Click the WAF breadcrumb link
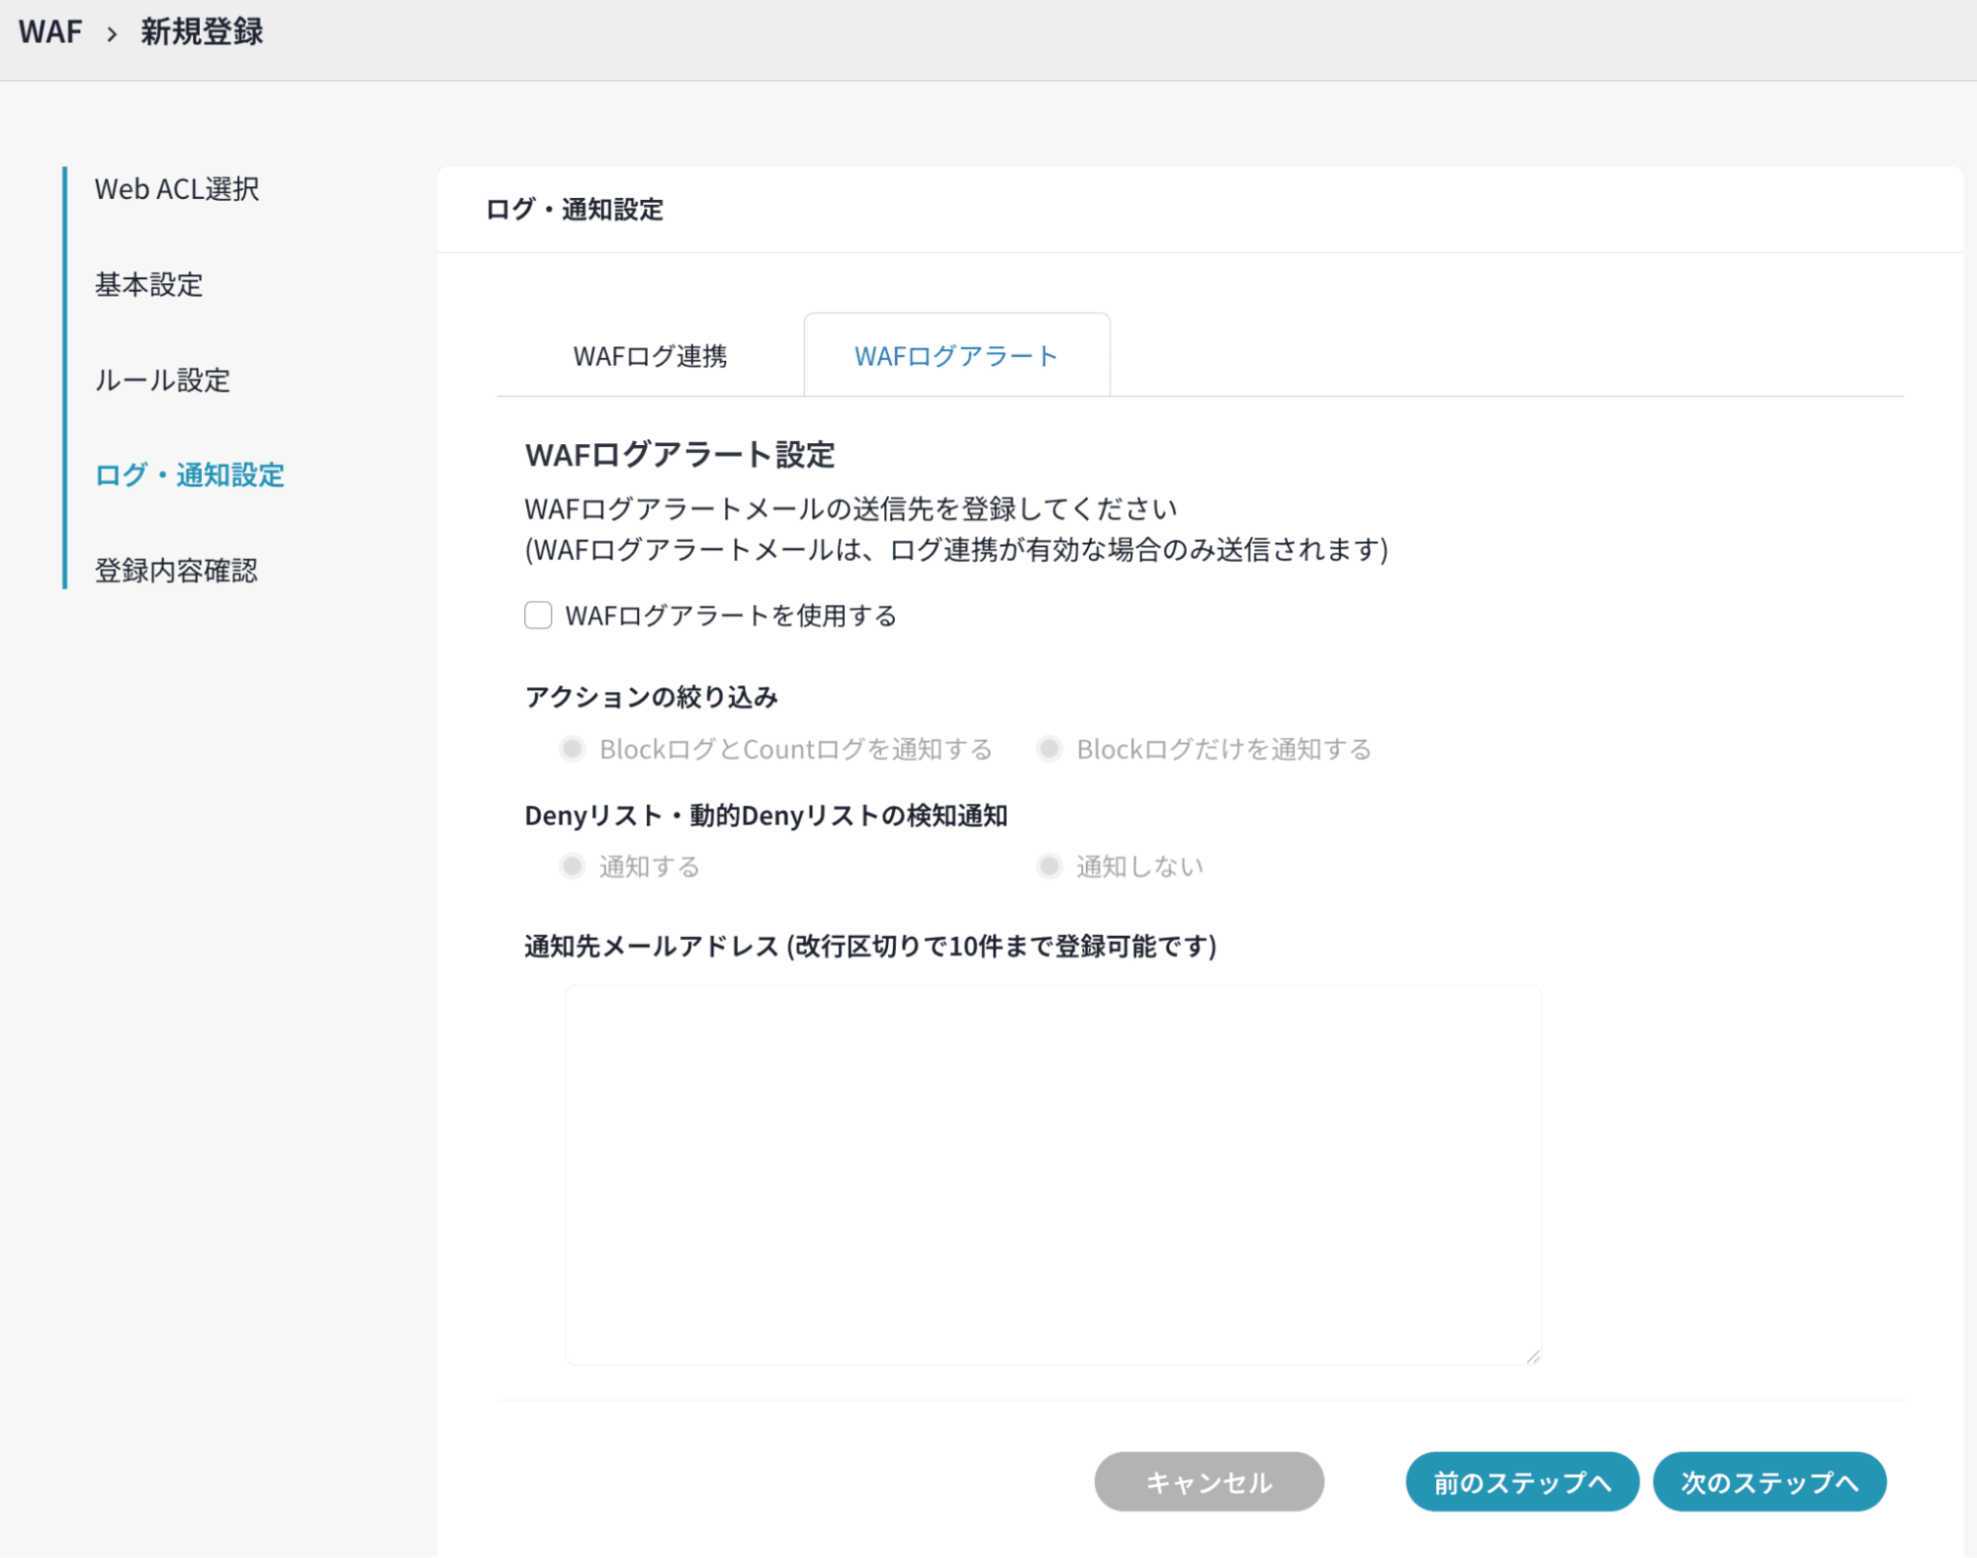Viewport: 1977px width, 1558px height. click(50, 32)
